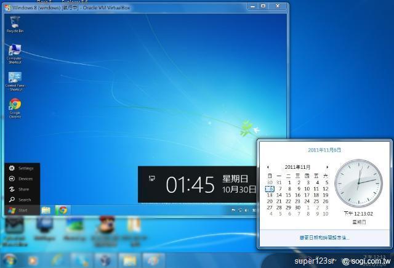This screenshot has width=394, height=268.
Task: Open Windows Explorer on the host taskbar
Action: point(129,261)
